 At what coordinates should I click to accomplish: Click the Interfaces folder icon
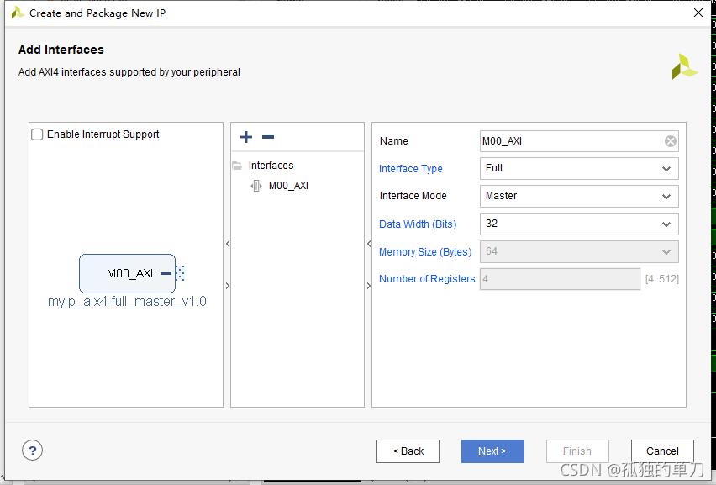[x=237, y=166]
